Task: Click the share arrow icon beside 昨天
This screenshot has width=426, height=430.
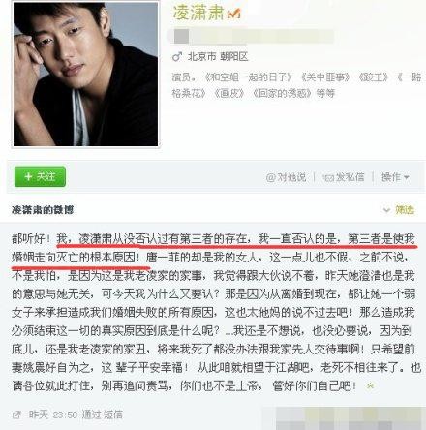Action: [16, 415]
